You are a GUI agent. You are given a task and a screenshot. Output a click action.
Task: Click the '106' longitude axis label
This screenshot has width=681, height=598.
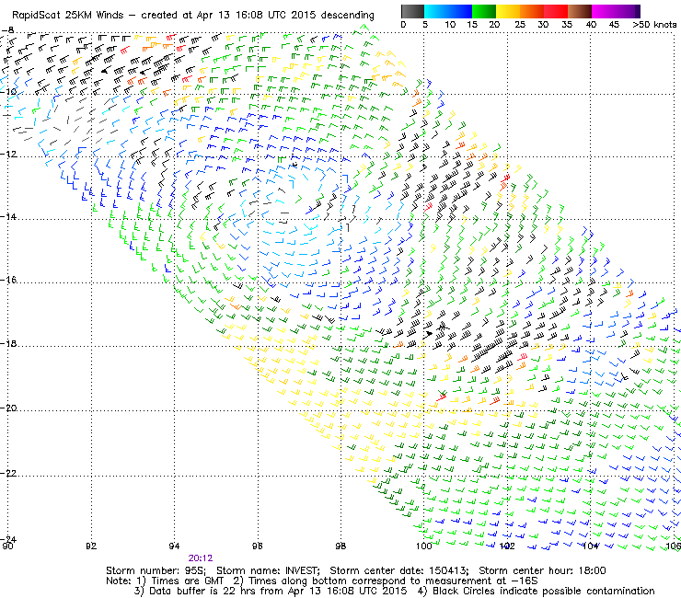(674, 546)
